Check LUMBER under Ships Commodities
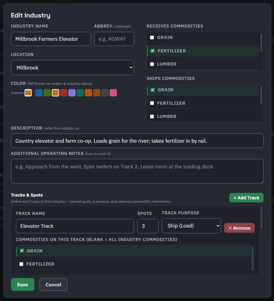The height and width of the screenshot is (301, 274). (x=152, y=117)
